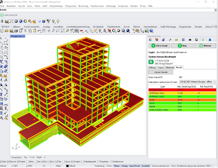Toggle the Punkt osnap checkbox
218x168 pixels.
coord(18,162)
